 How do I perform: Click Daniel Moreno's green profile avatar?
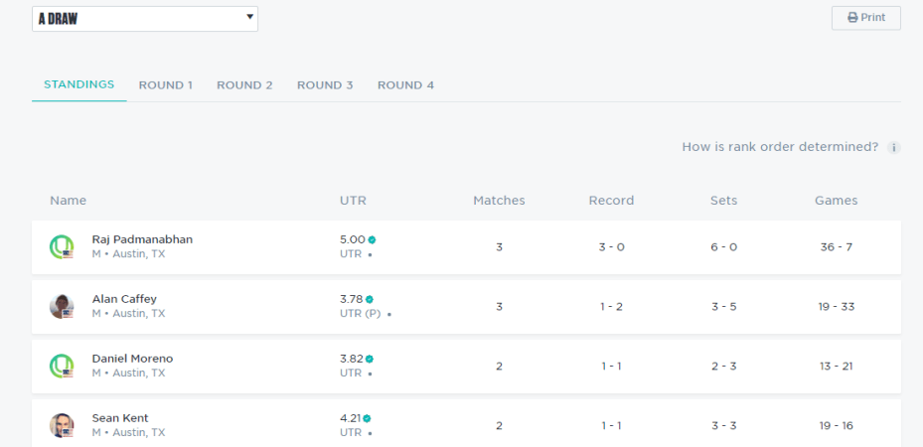point(62,367)
